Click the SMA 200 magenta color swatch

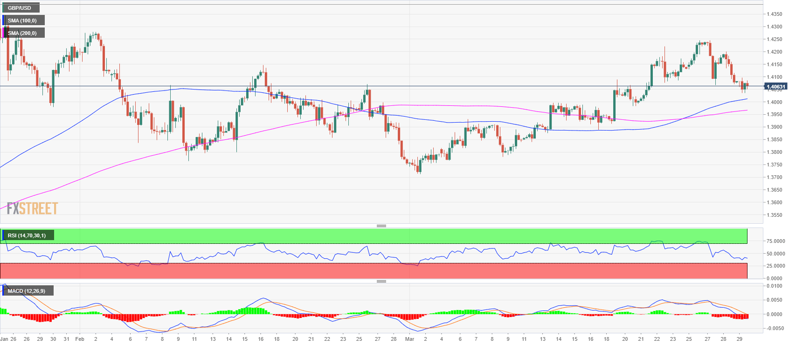[x=4, y=33]
